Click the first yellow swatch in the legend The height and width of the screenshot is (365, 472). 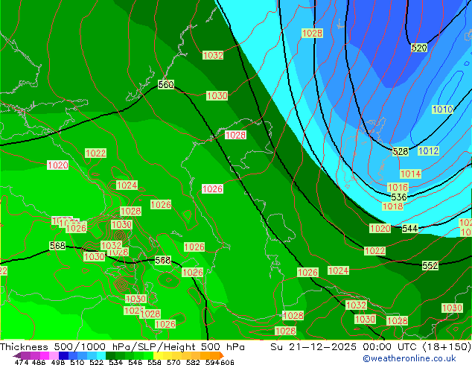point(158,355)
